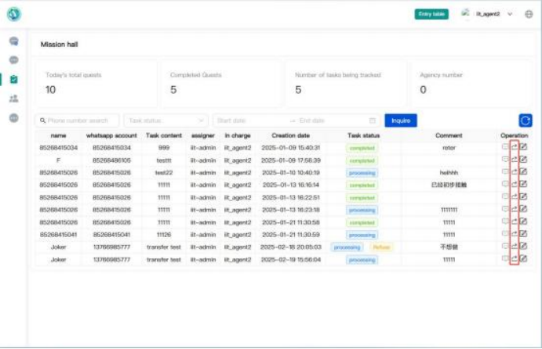This screenshot has width=542, height=349.
Task: Click the globe language icon in header
Action: (529, 14)
